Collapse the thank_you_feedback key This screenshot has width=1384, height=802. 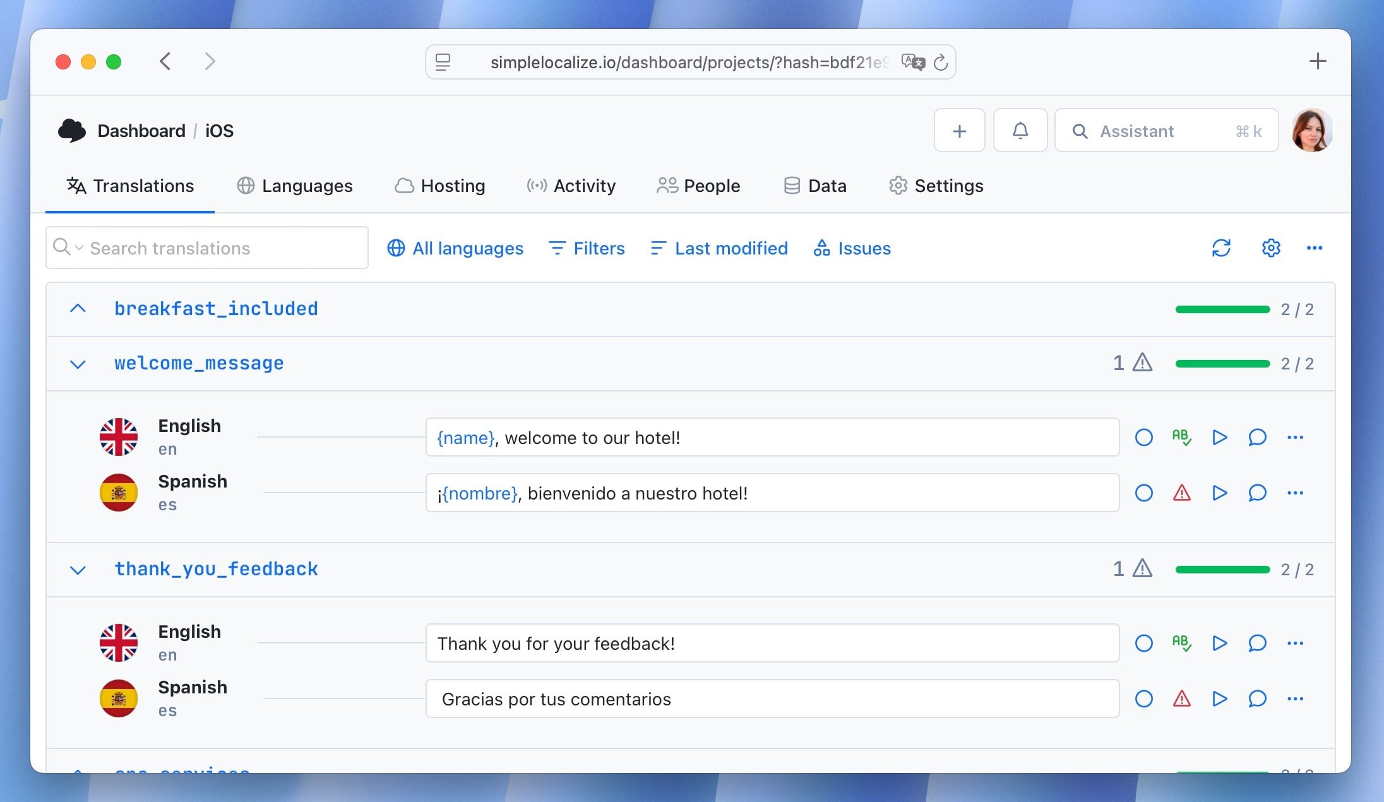point(78,570)
